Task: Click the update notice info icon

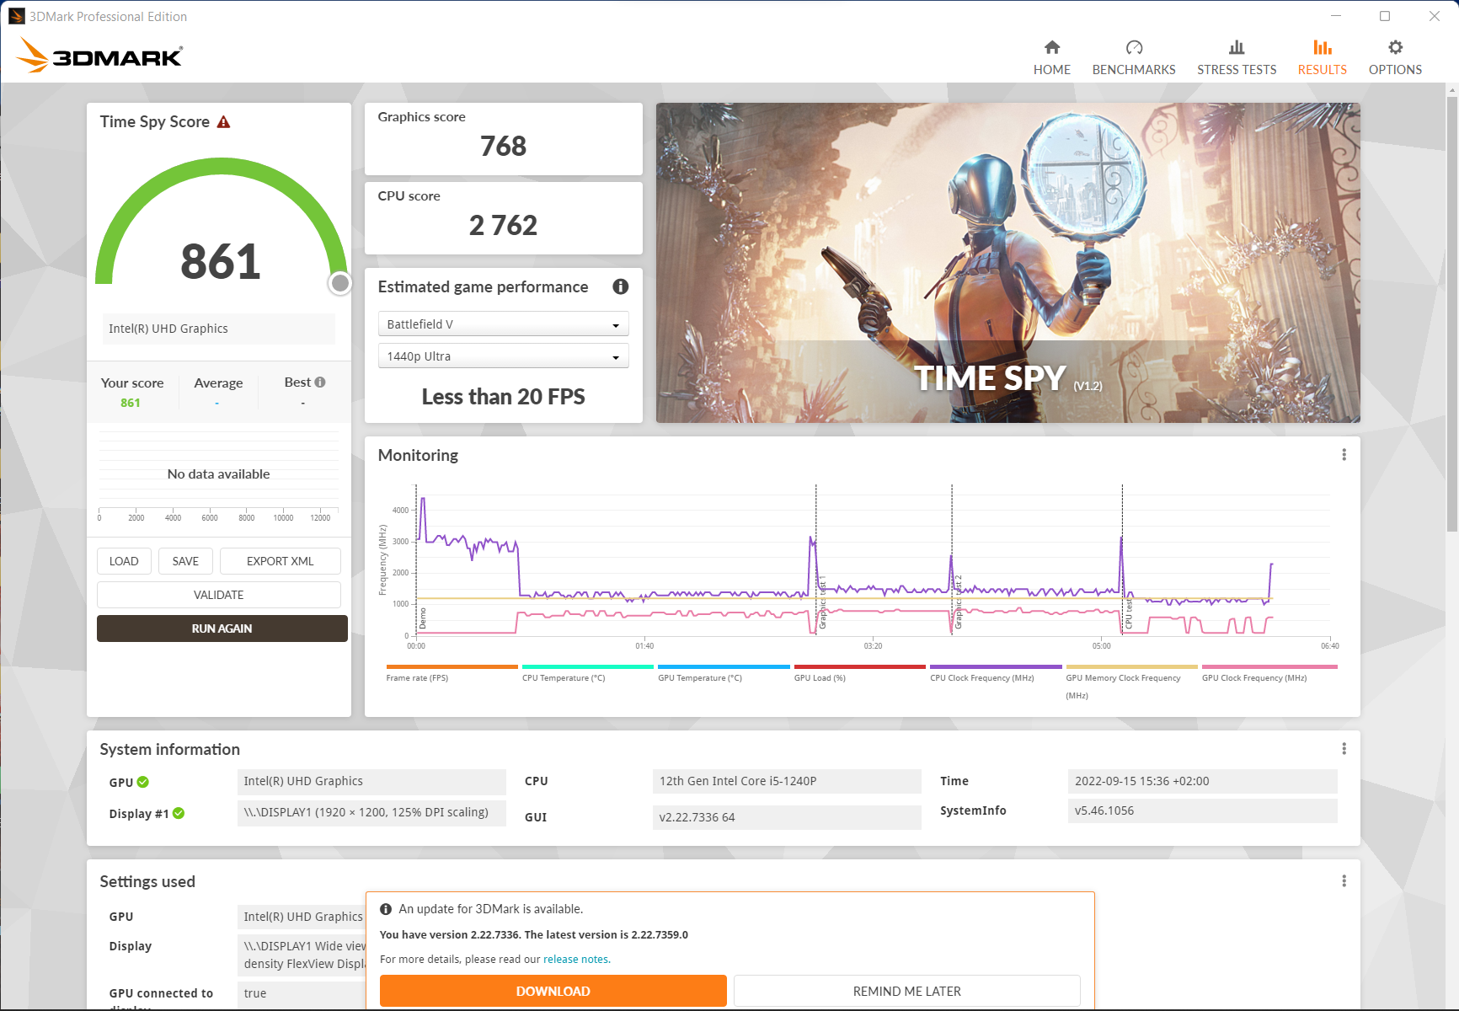Action: click(x=386, y=909)
